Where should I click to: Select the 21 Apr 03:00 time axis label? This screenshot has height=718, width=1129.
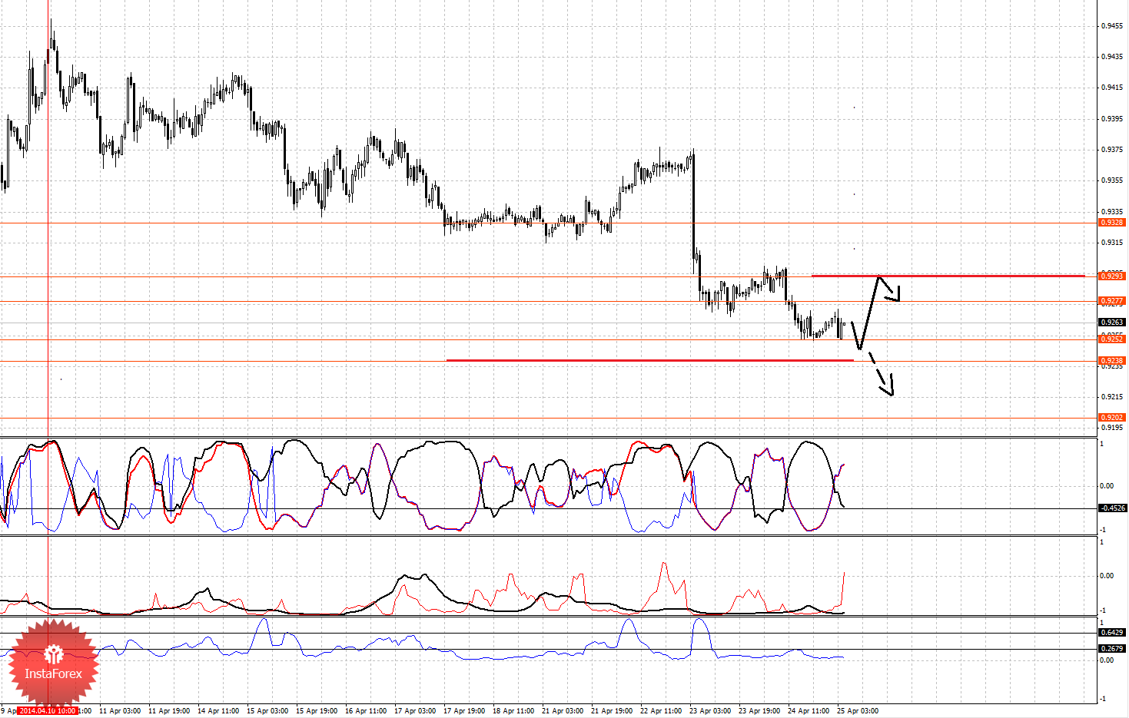[x=563, y=711]
